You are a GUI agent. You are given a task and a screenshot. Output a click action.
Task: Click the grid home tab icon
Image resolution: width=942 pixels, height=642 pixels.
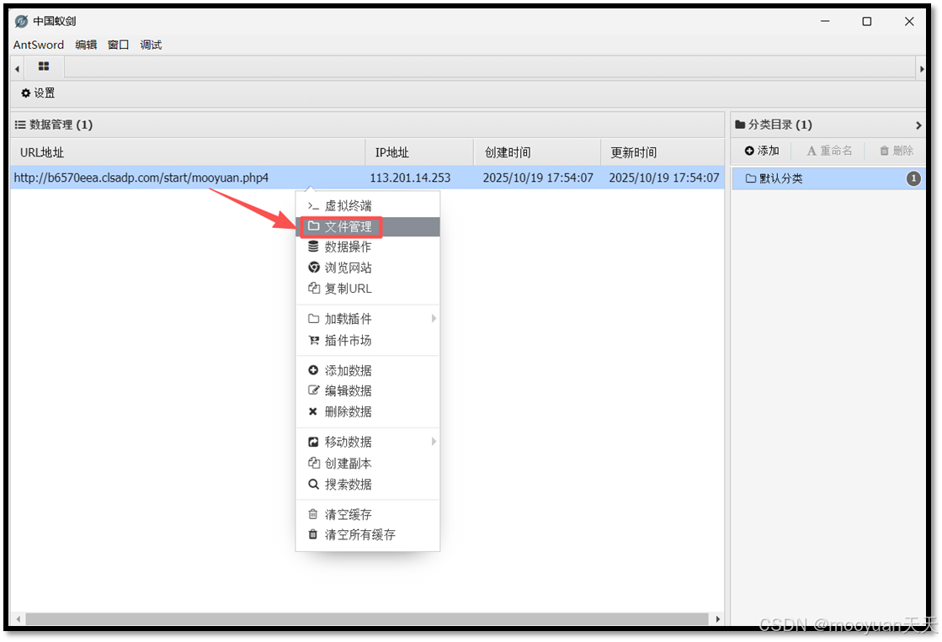click(44, 66)
